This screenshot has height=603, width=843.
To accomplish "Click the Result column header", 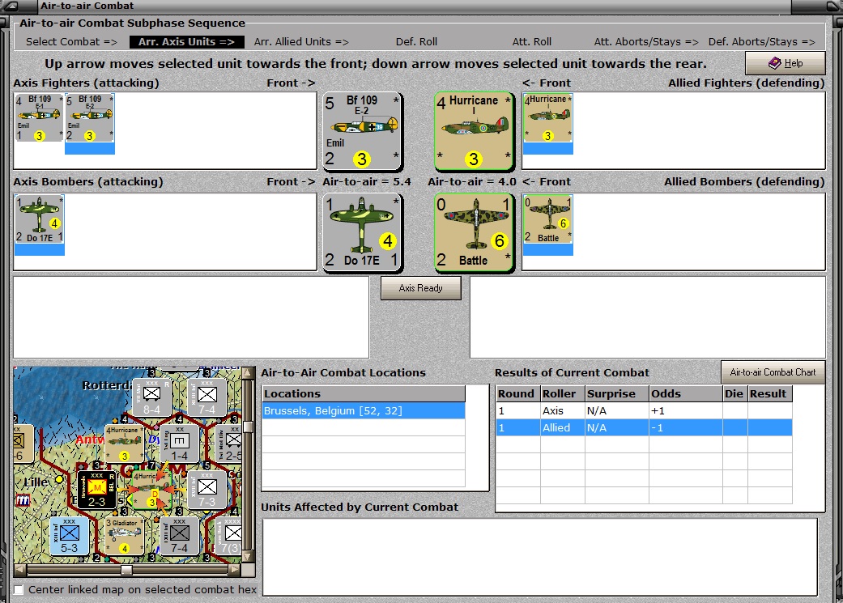I will tap(769, 393).
